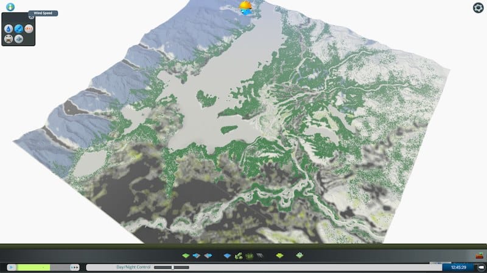Select the yellow-green tile tool
Image resolution: width=487 pixels, height=273 pixels.
click(279, 255)
